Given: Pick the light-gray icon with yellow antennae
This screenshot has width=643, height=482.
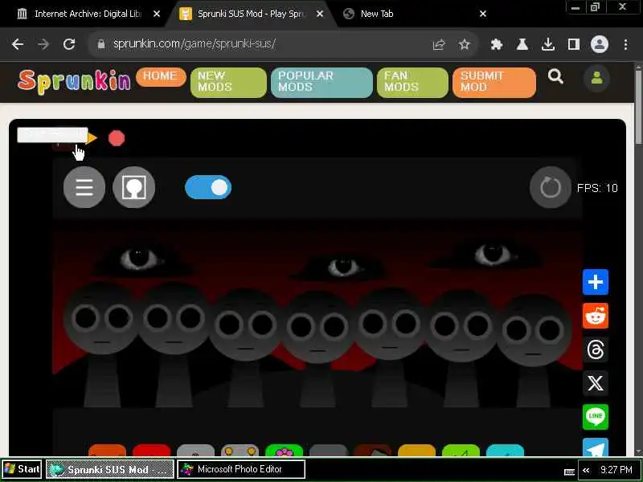Looking at the screenshot, I should (240, 450).
